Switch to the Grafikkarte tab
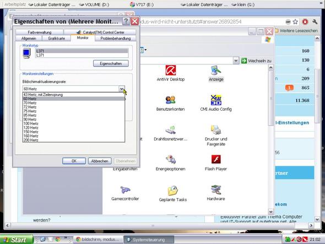Viewport: 325px width, 244px height. [56, 39]
